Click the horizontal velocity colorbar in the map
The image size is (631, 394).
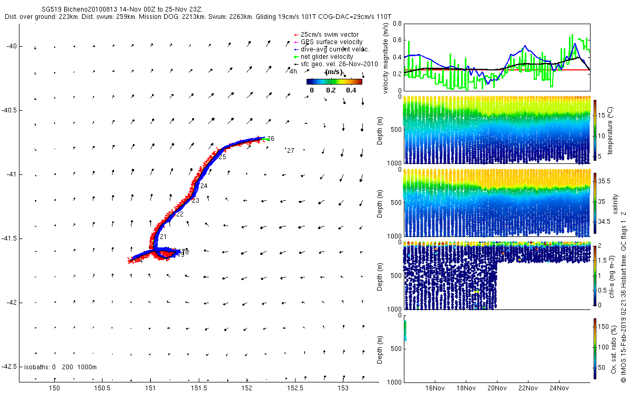click(334, 81)
